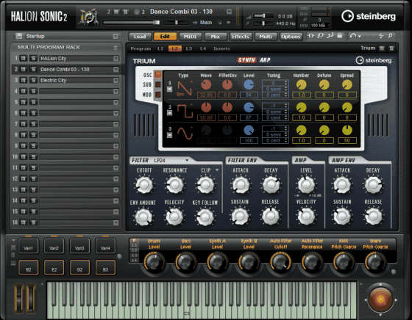412x320 pixels.
Task: Click the Snare Pitch Coarse knob
Action: click(375, 262)
